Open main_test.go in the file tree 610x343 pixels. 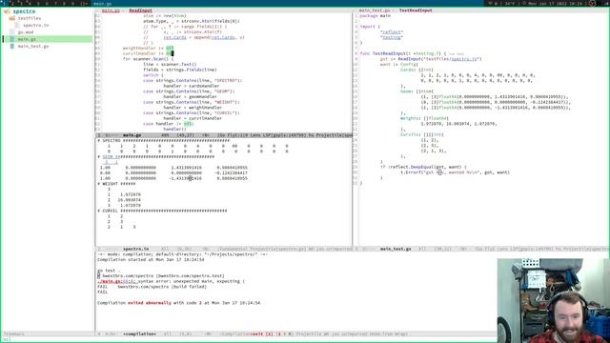(33, 47)
